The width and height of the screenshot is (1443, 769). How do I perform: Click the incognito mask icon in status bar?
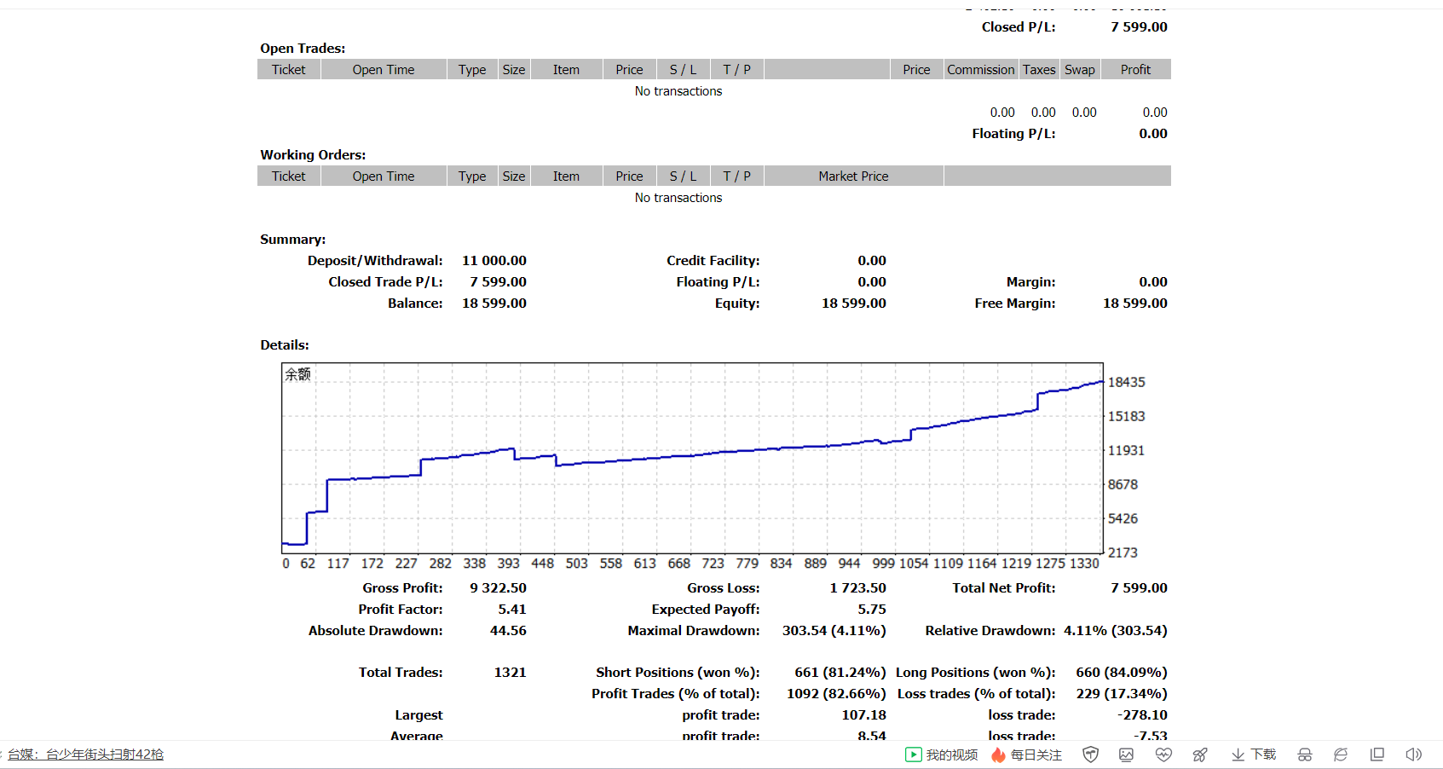[x=1304, y=755]
